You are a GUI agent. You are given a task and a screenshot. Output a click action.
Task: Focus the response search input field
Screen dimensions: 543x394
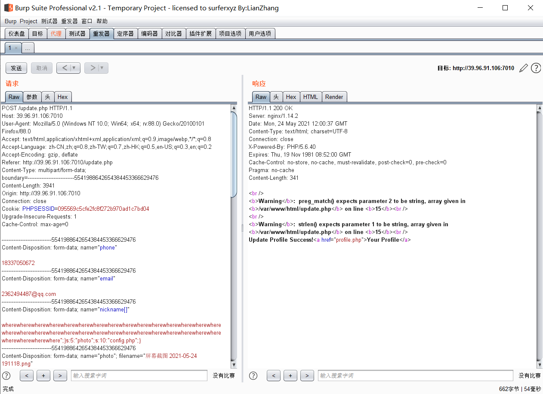(416, 376)
